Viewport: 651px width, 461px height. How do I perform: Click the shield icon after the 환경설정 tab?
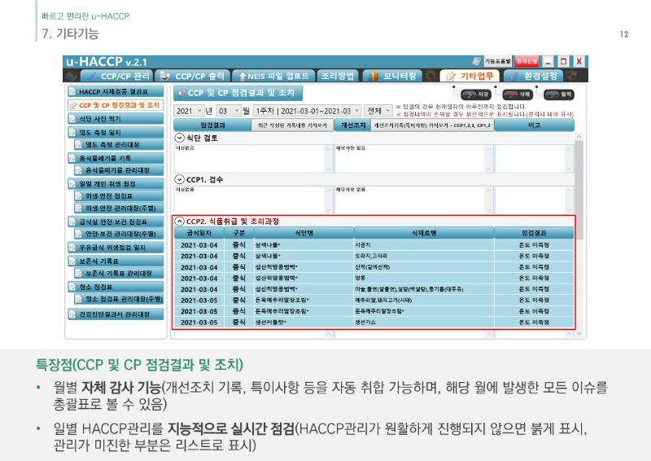[572, 76]
